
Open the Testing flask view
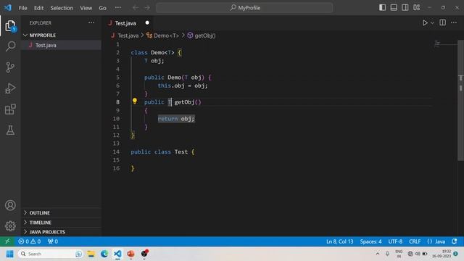10,130
